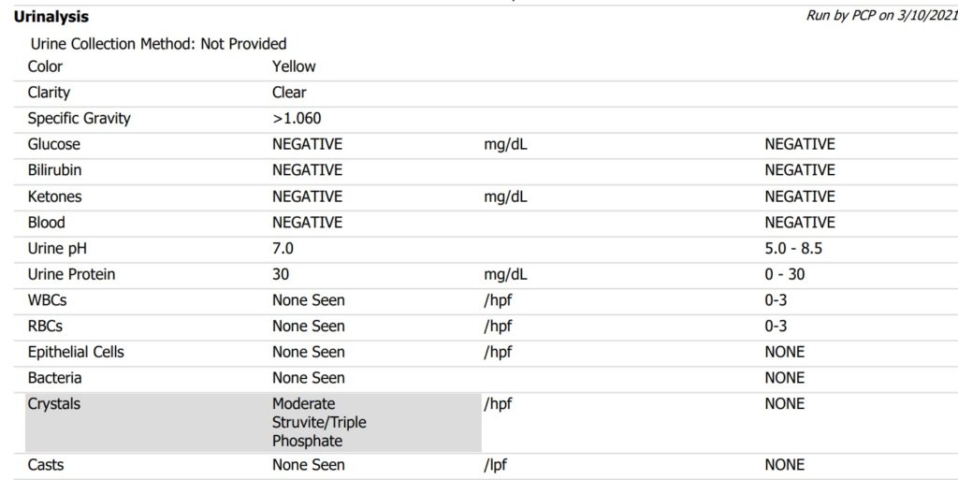Screen dimensions: 958x480
Task: Click the Urinalysis section heading
Action: click(x=51, y=17)
